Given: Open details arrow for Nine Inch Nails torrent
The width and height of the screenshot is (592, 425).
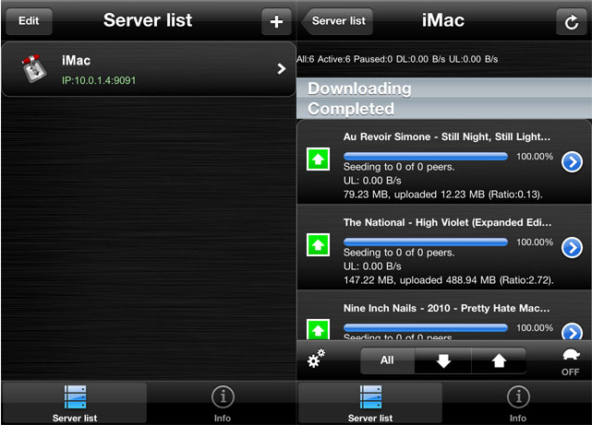Looking at the screenshot, I should point(572,332).
